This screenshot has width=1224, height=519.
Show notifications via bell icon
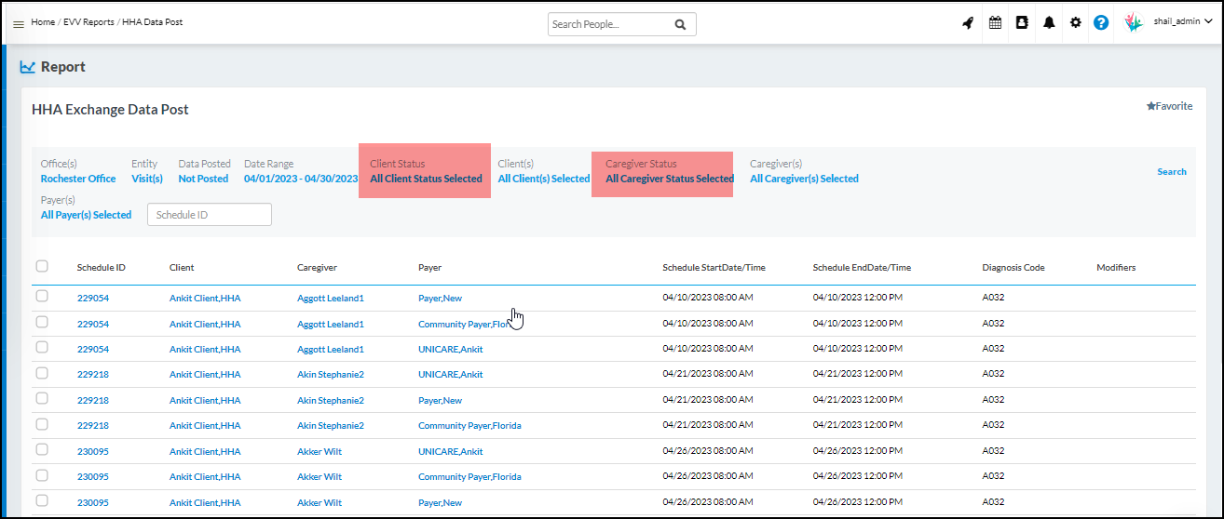point(1049,23)
